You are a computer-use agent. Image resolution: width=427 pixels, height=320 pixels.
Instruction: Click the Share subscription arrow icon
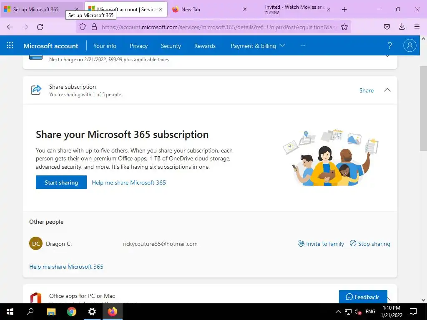click(x=36, y=90)
